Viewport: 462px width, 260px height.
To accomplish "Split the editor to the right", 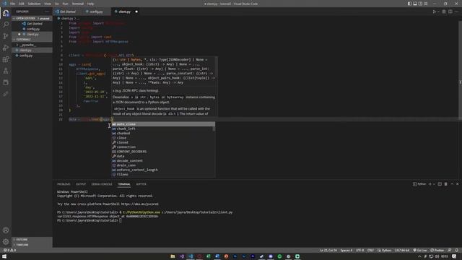I will tap(450, 12).
